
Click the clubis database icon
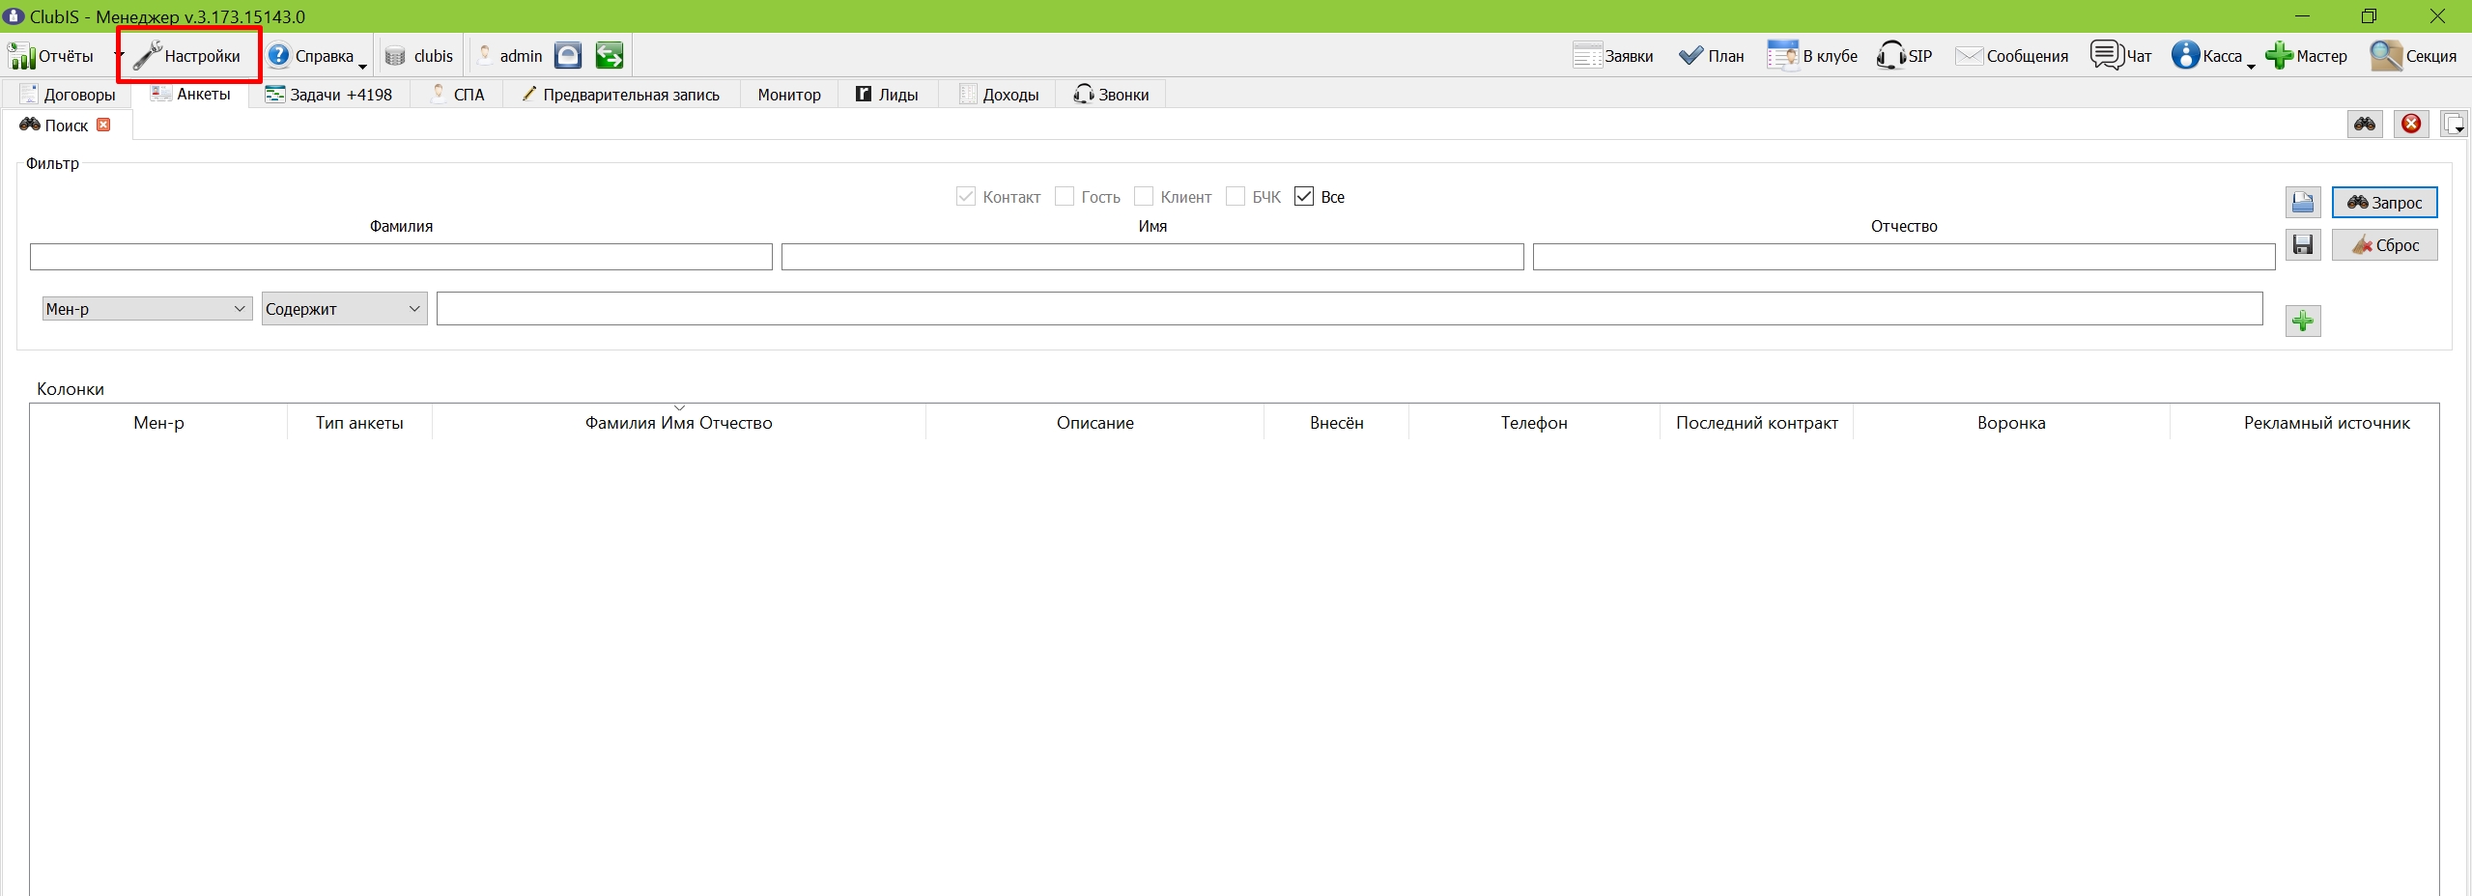[x=395, y=56]
